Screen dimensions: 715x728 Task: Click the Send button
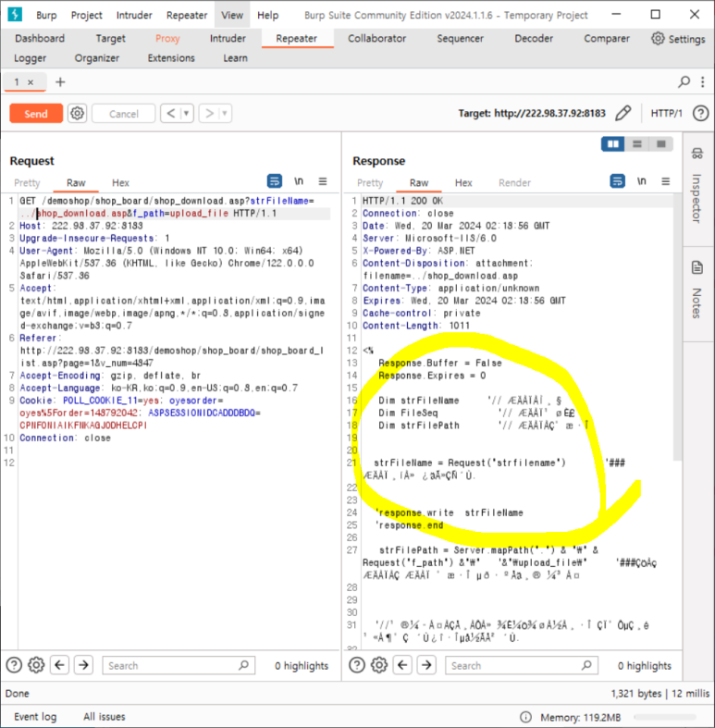(36, 113)
